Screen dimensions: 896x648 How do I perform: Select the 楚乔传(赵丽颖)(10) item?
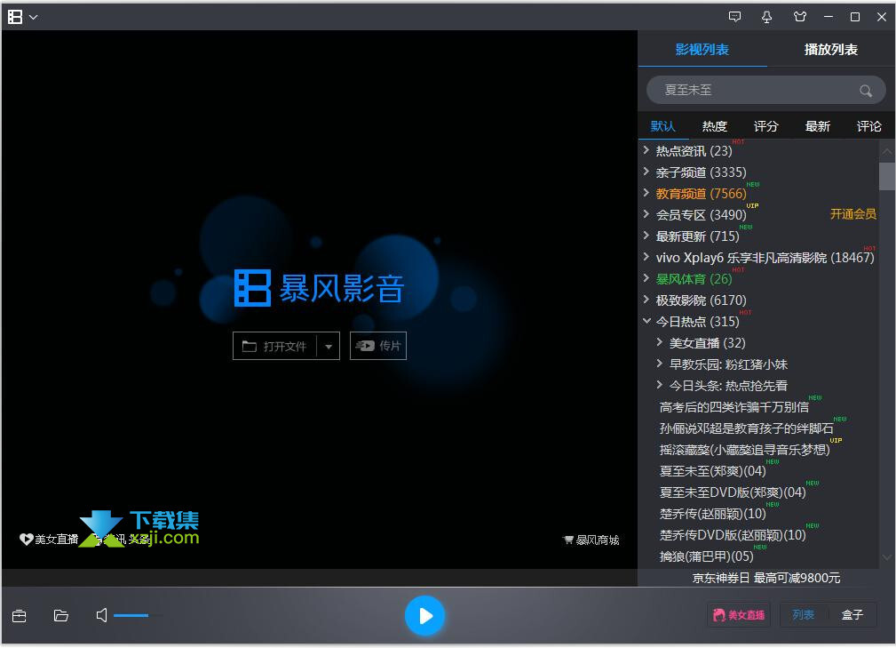712,514
